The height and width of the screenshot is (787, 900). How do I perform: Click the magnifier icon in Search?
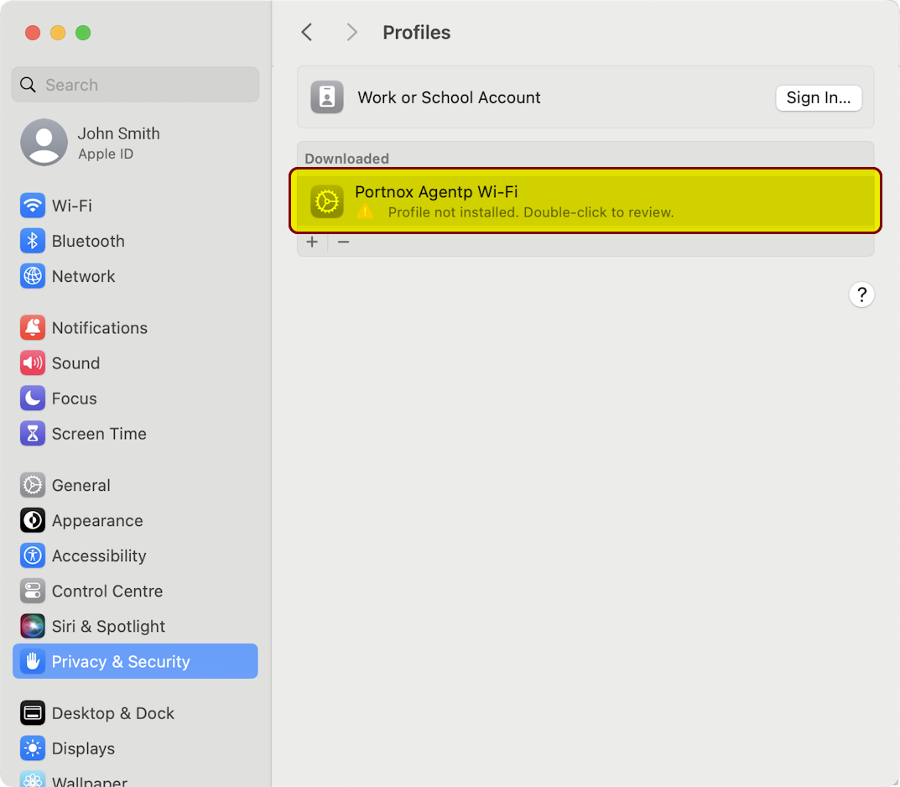pos(29,85)
